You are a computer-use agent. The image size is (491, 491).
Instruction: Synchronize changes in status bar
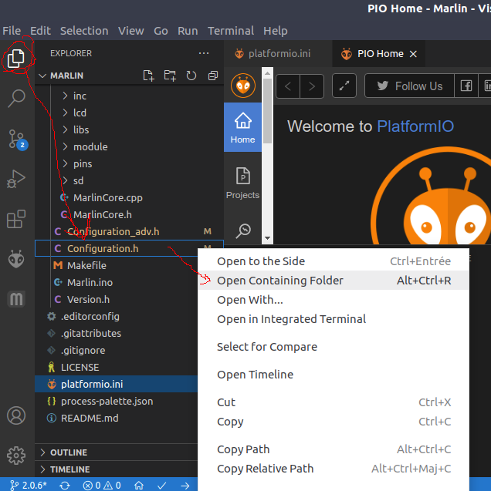[x=65, y=486]
